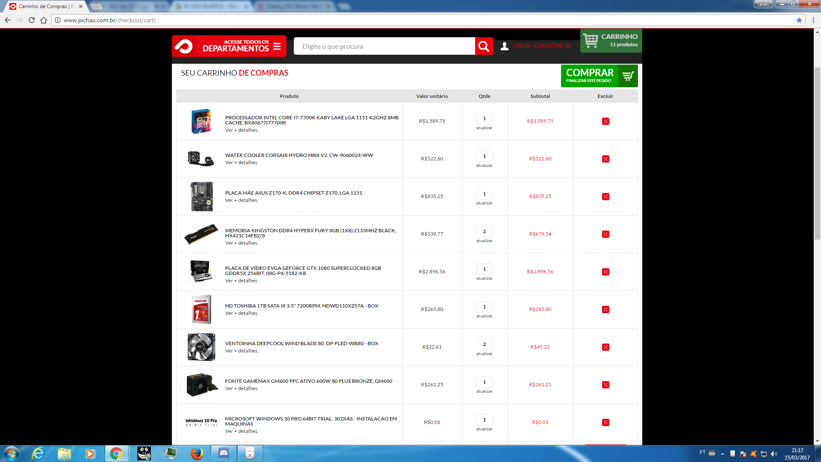Bookmark this page with the star icon
The height and width of the screenshot is (462, 821).
pos(799,20)
